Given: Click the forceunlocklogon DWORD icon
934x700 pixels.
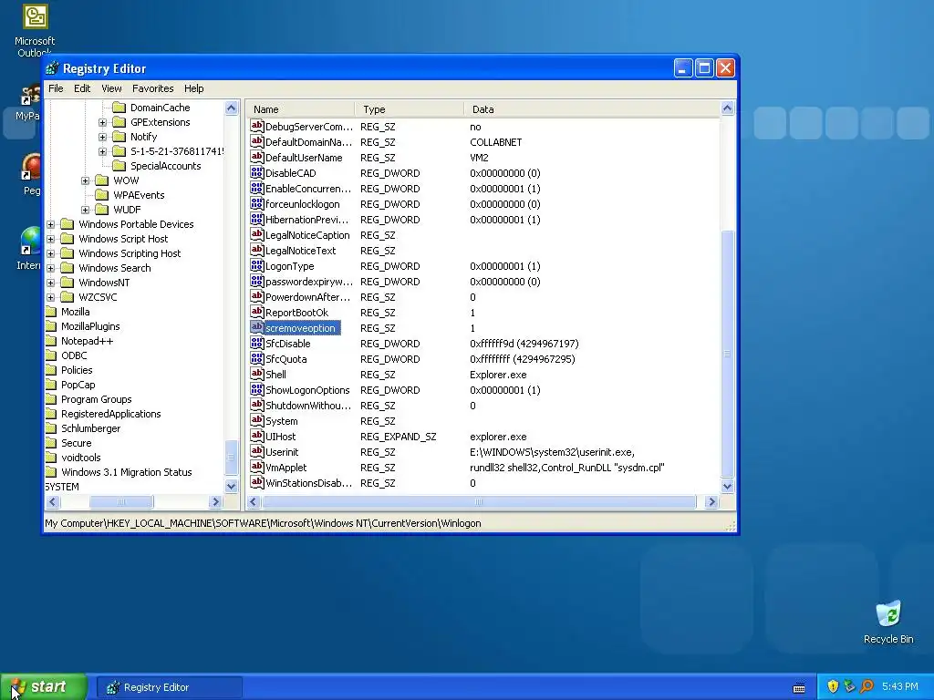Looking at the screenshot, I should click(256, 203).
